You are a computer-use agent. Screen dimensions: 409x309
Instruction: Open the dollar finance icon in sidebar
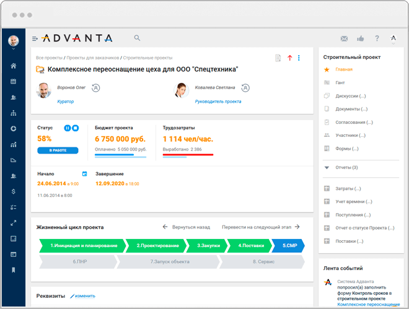[x=13, y=191]
